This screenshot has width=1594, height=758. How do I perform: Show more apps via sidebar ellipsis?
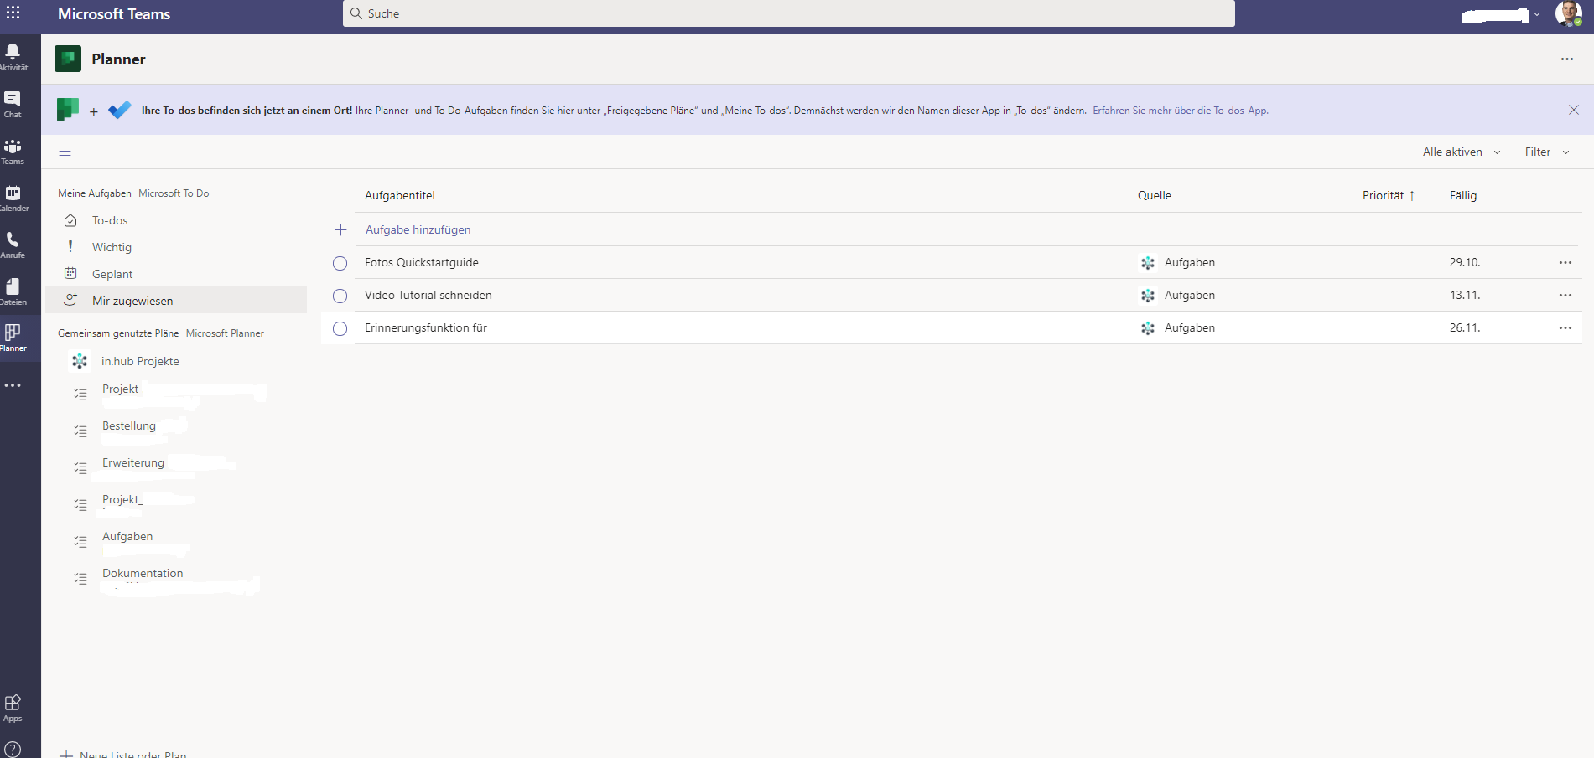tap(13, 385)
